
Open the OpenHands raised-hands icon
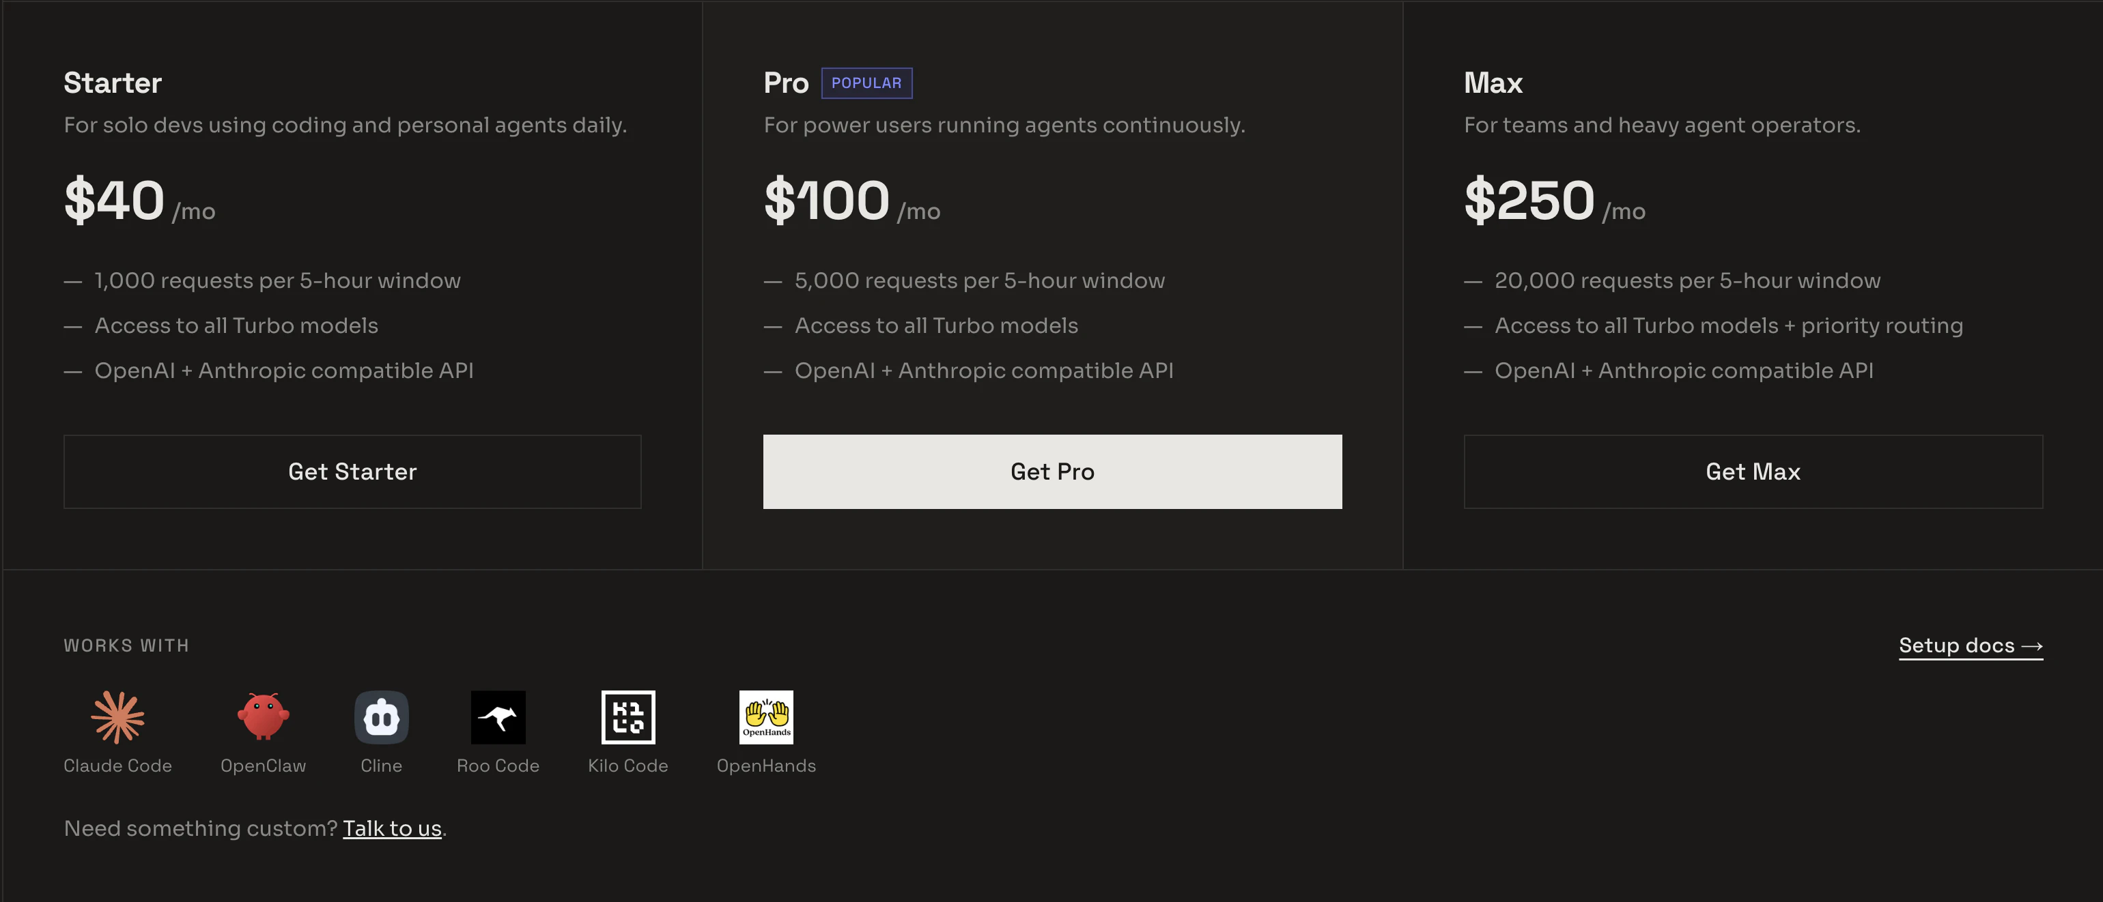tap(767, 718)
